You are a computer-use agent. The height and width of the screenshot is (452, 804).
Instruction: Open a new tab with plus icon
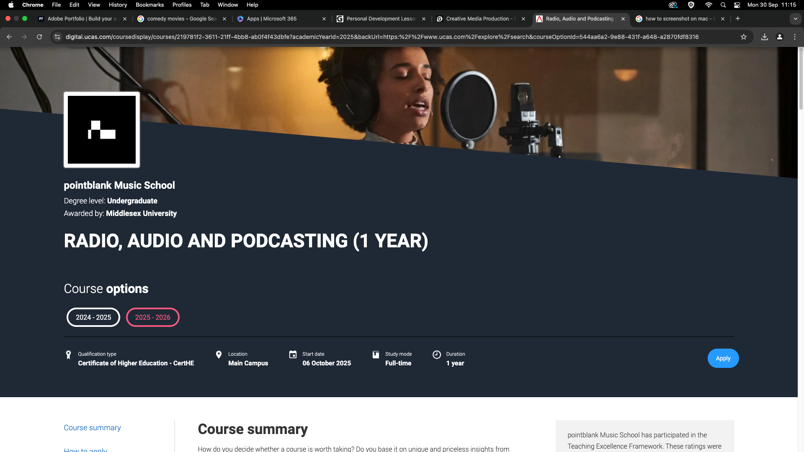738,18
